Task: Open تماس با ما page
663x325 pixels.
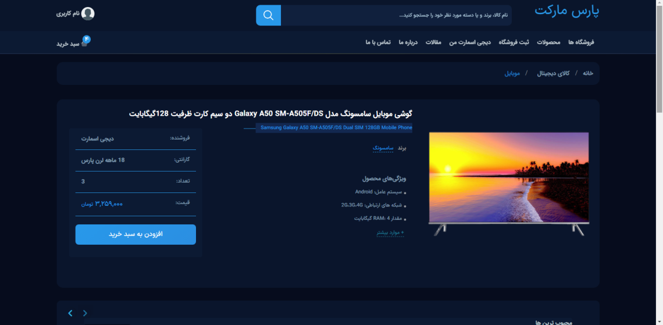Action: click(378, 42)
